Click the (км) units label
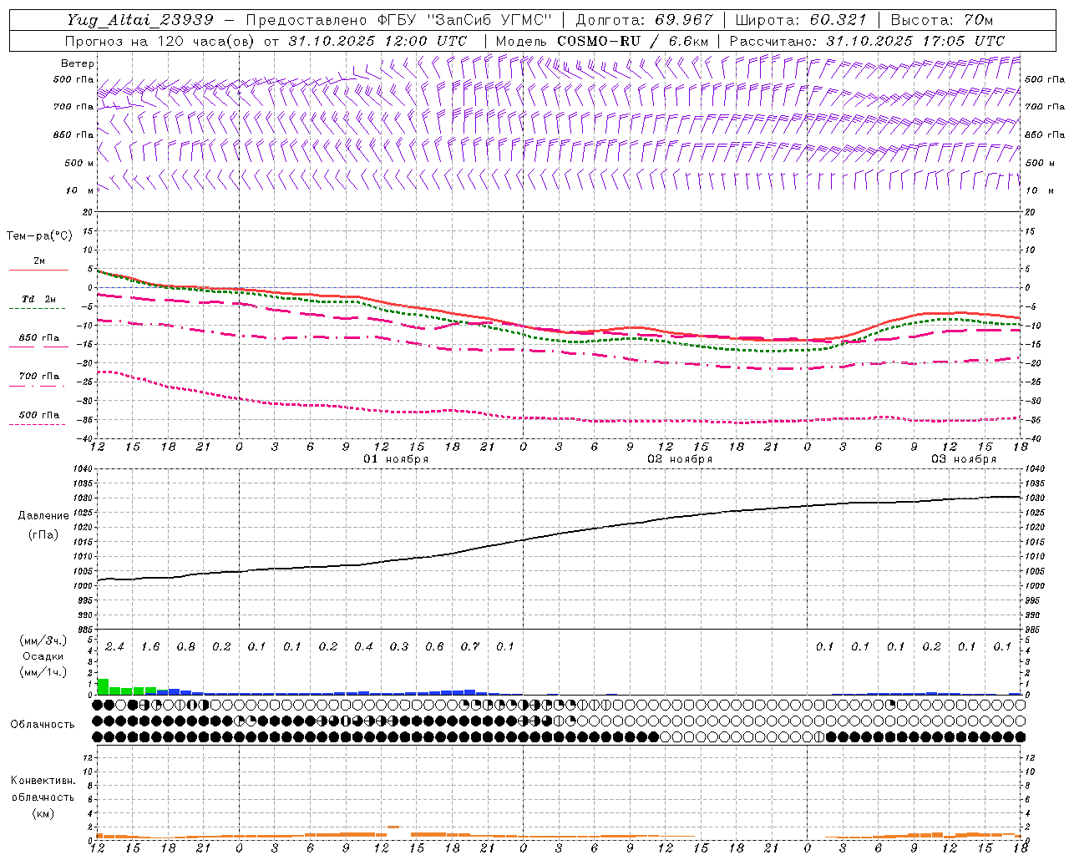1069x855 pixels. coord(43,813)
